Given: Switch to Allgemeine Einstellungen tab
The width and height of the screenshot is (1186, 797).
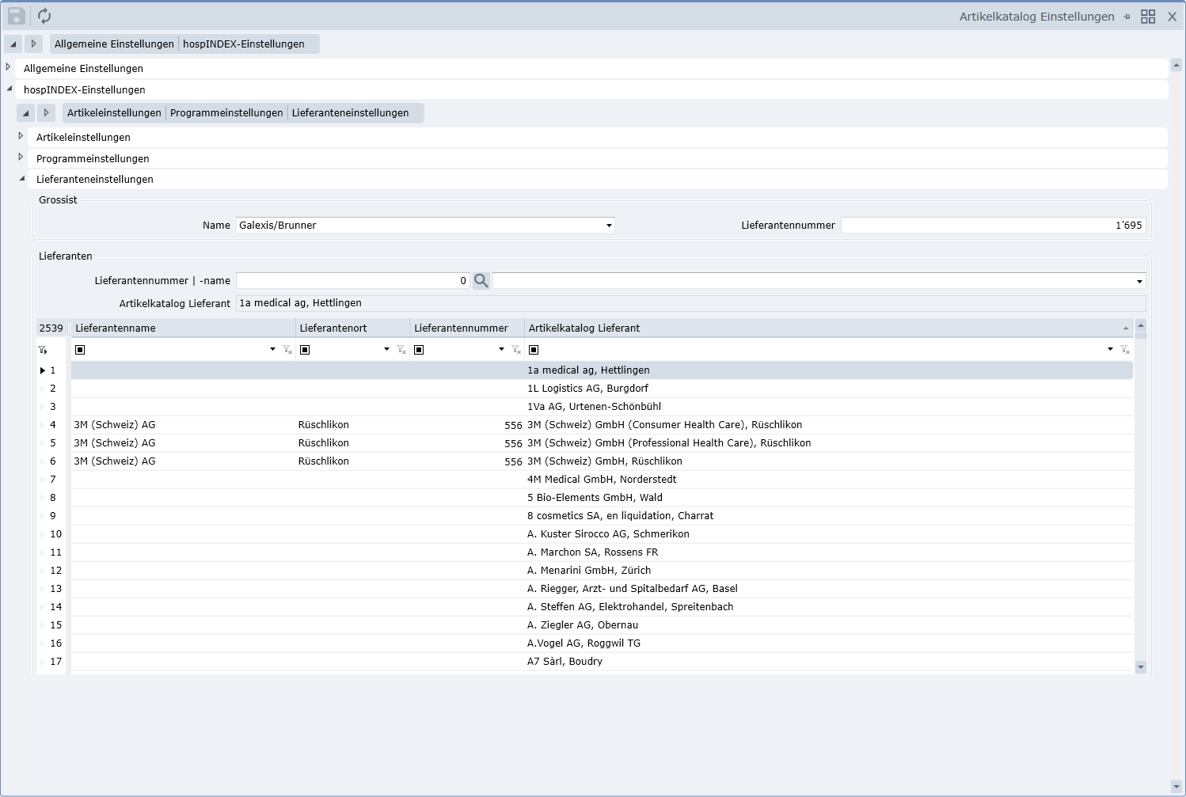Looking at the screenshot, I should click(114, 44).
